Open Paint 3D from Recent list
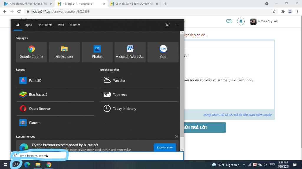Image resolution: width=302 pixels, height=169 pixels. (x=55, y=80)
